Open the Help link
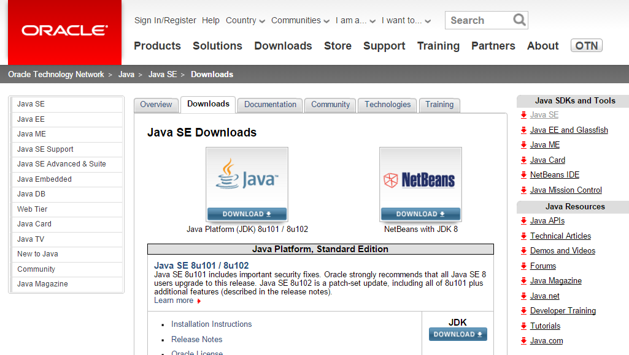629x355 pixels. [210, 20]
